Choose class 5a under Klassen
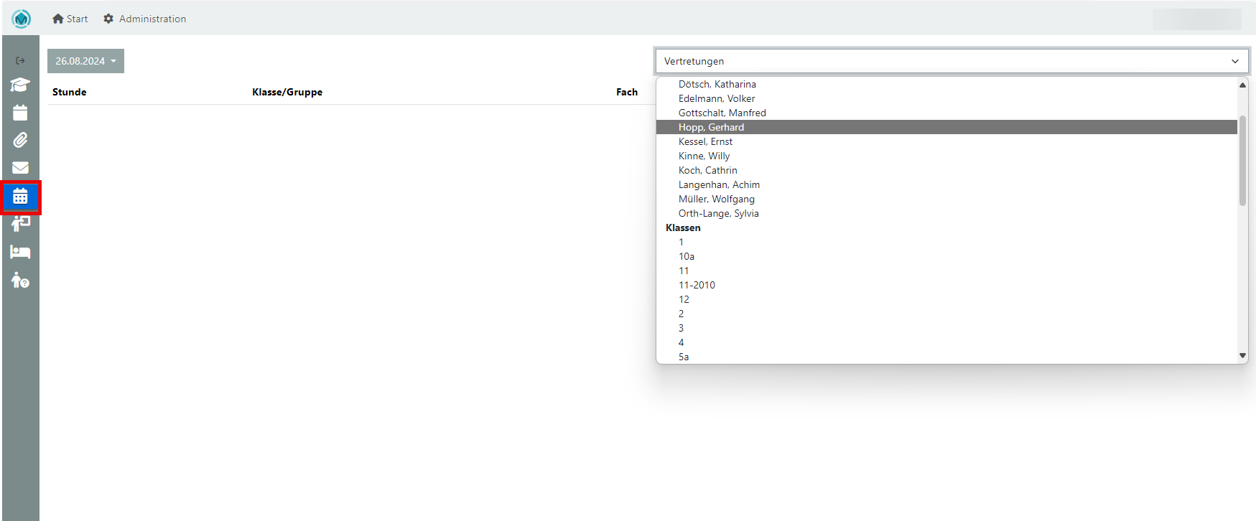 pos(946,357)
